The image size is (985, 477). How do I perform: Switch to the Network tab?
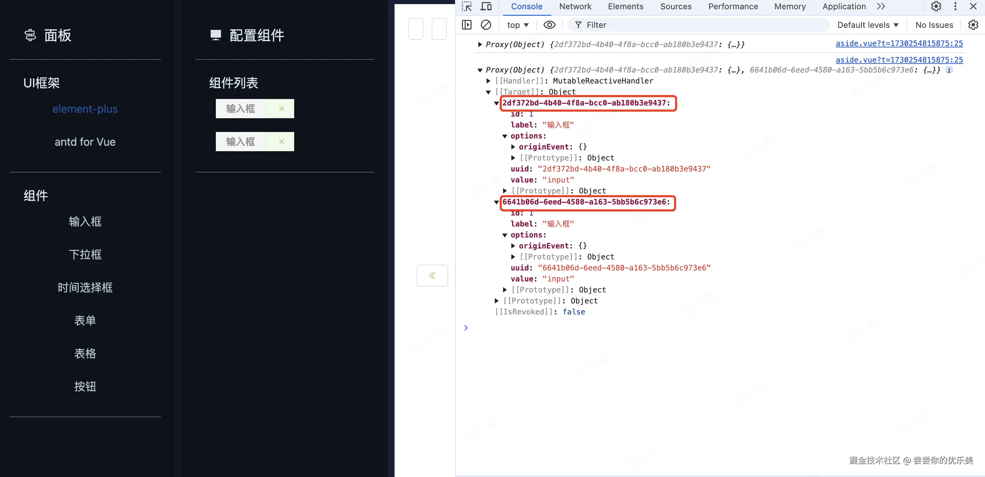coord(575,7)
